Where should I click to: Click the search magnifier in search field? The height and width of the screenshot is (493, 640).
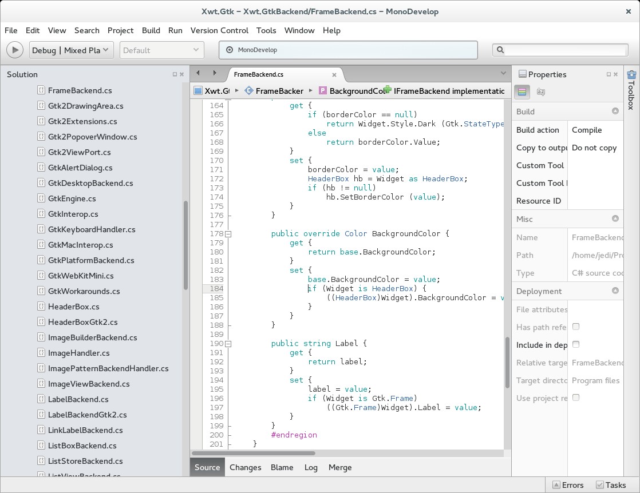[x=501, y=50]
